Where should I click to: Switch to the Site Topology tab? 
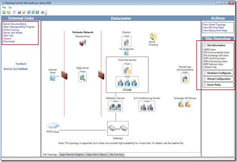click(x=50, y=154)
